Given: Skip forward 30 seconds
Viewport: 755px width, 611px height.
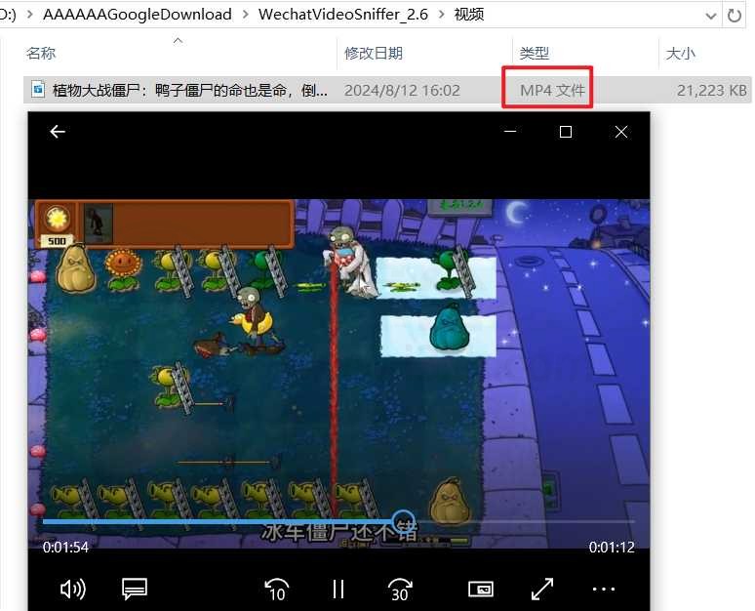Looking at the screenshot, I should click(400, 590).
